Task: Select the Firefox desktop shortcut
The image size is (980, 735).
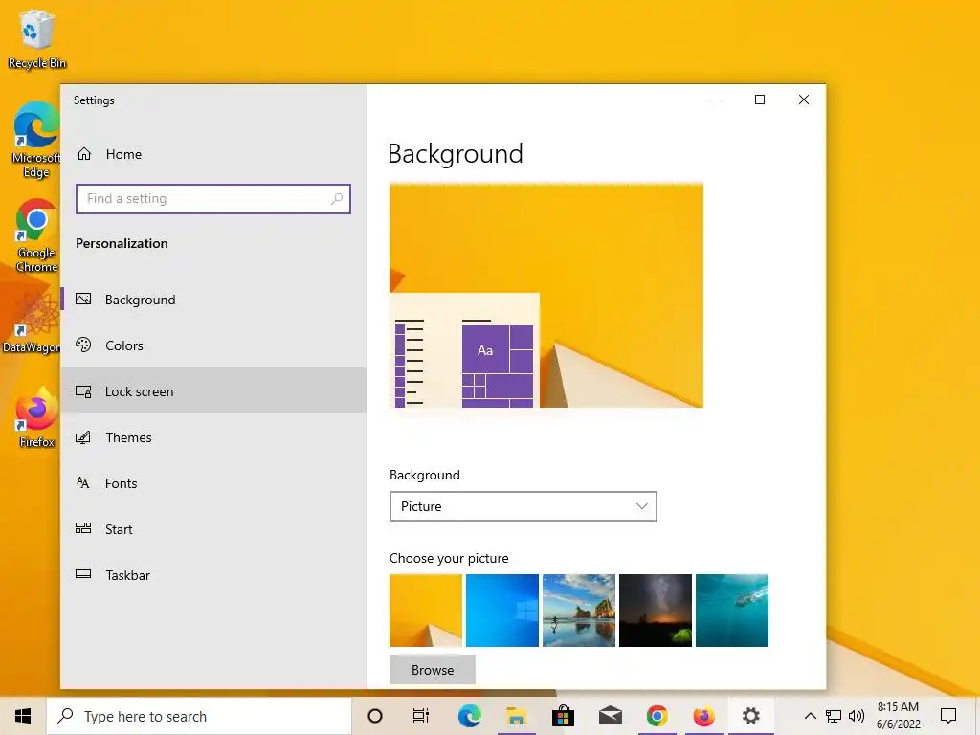Action: pyautogui.click(x=36, y=417)
